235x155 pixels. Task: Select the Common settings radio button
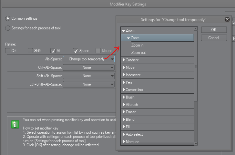[x=8, y=19]
